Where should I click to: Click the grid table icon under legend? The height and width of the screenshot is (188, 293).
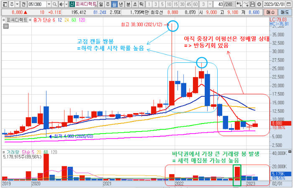point(6,26)
